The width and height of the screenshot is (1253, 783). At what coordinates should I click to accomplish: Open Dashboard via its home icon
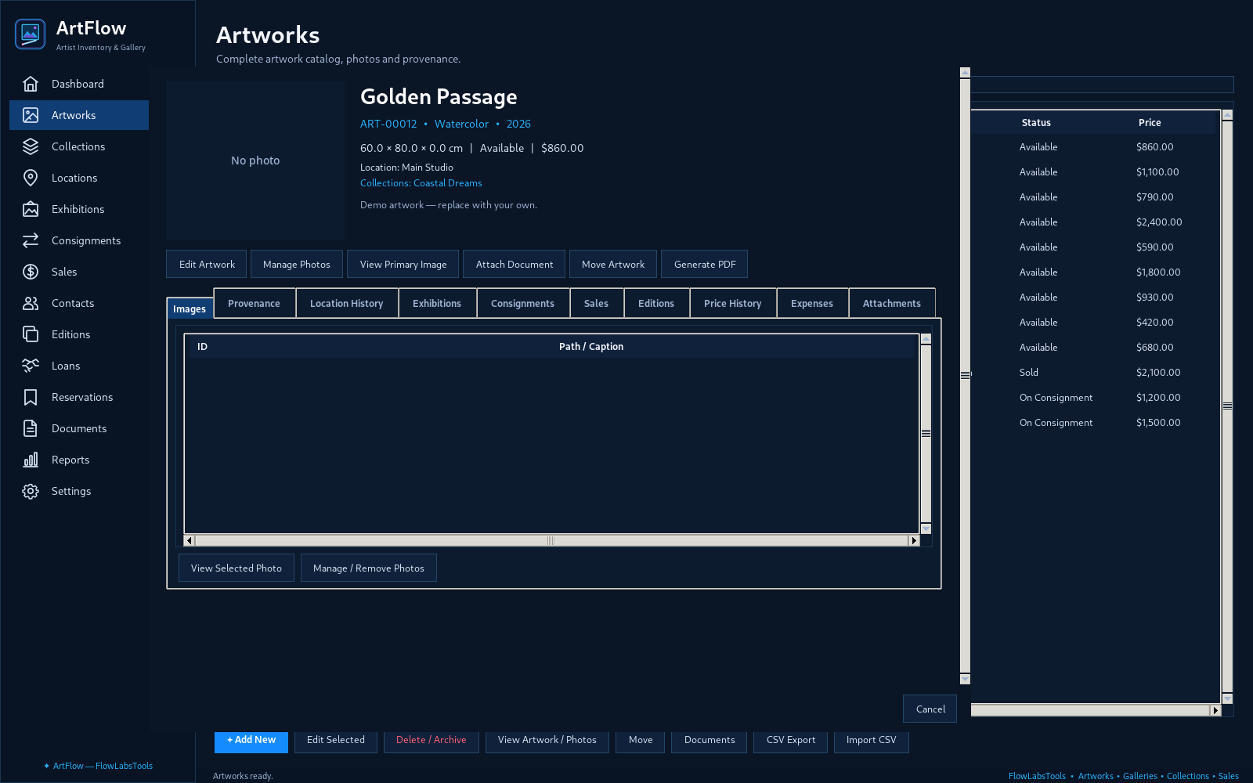[x=31, y=84]
